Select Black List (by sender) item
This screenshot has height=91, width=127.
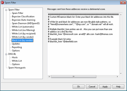22,40
